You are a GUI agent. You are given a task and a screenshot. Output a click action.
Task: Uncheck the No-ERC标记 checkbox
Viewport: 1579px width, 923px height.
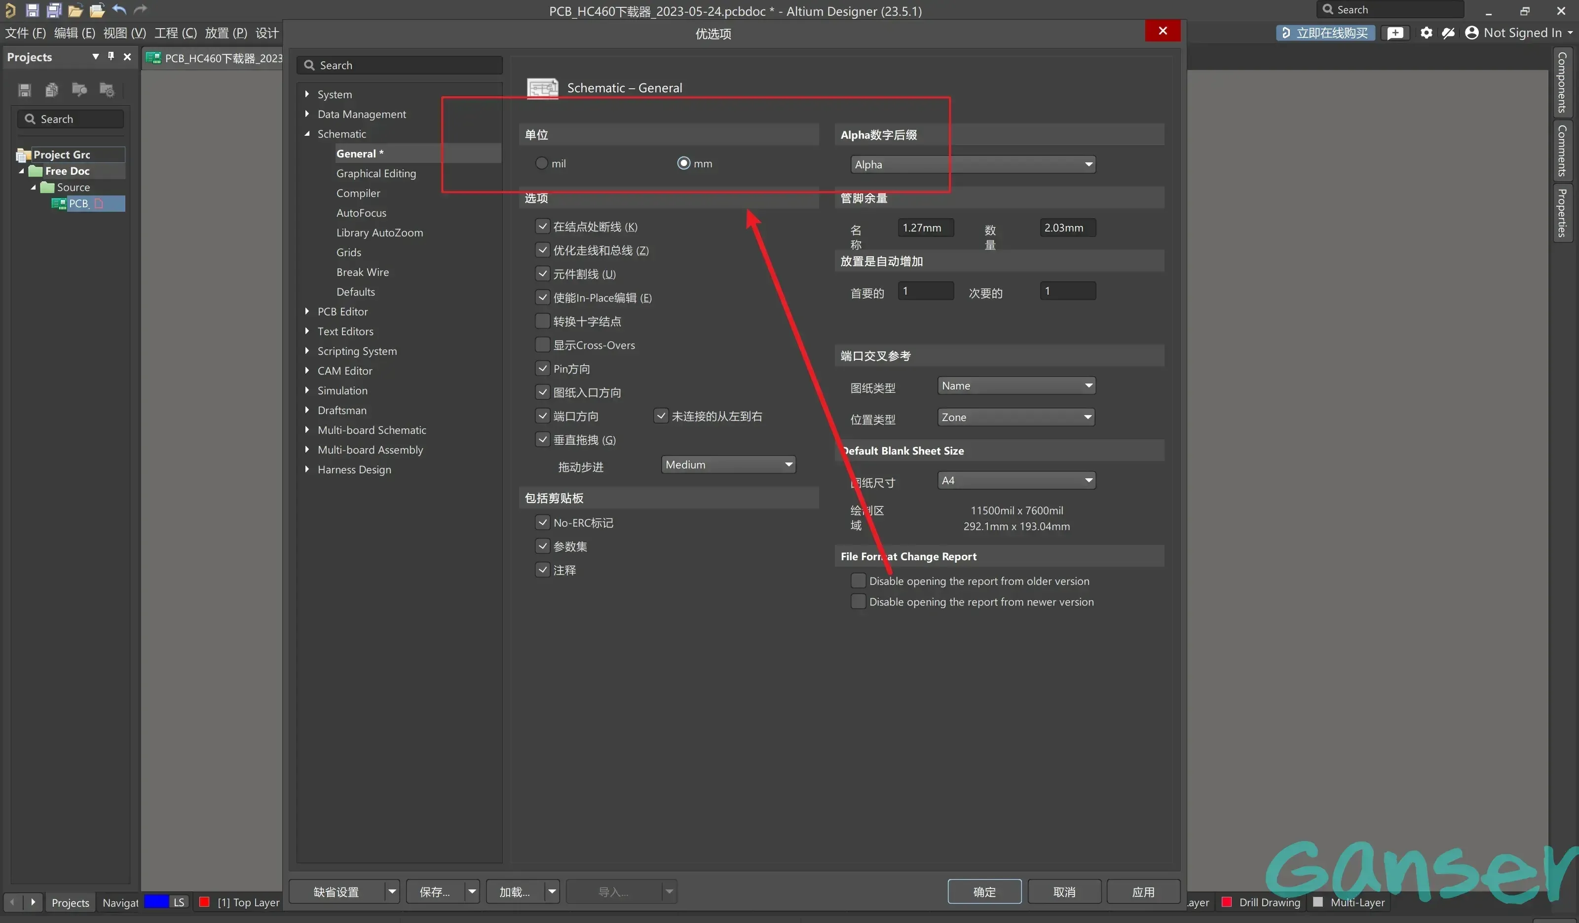(543, 523)
